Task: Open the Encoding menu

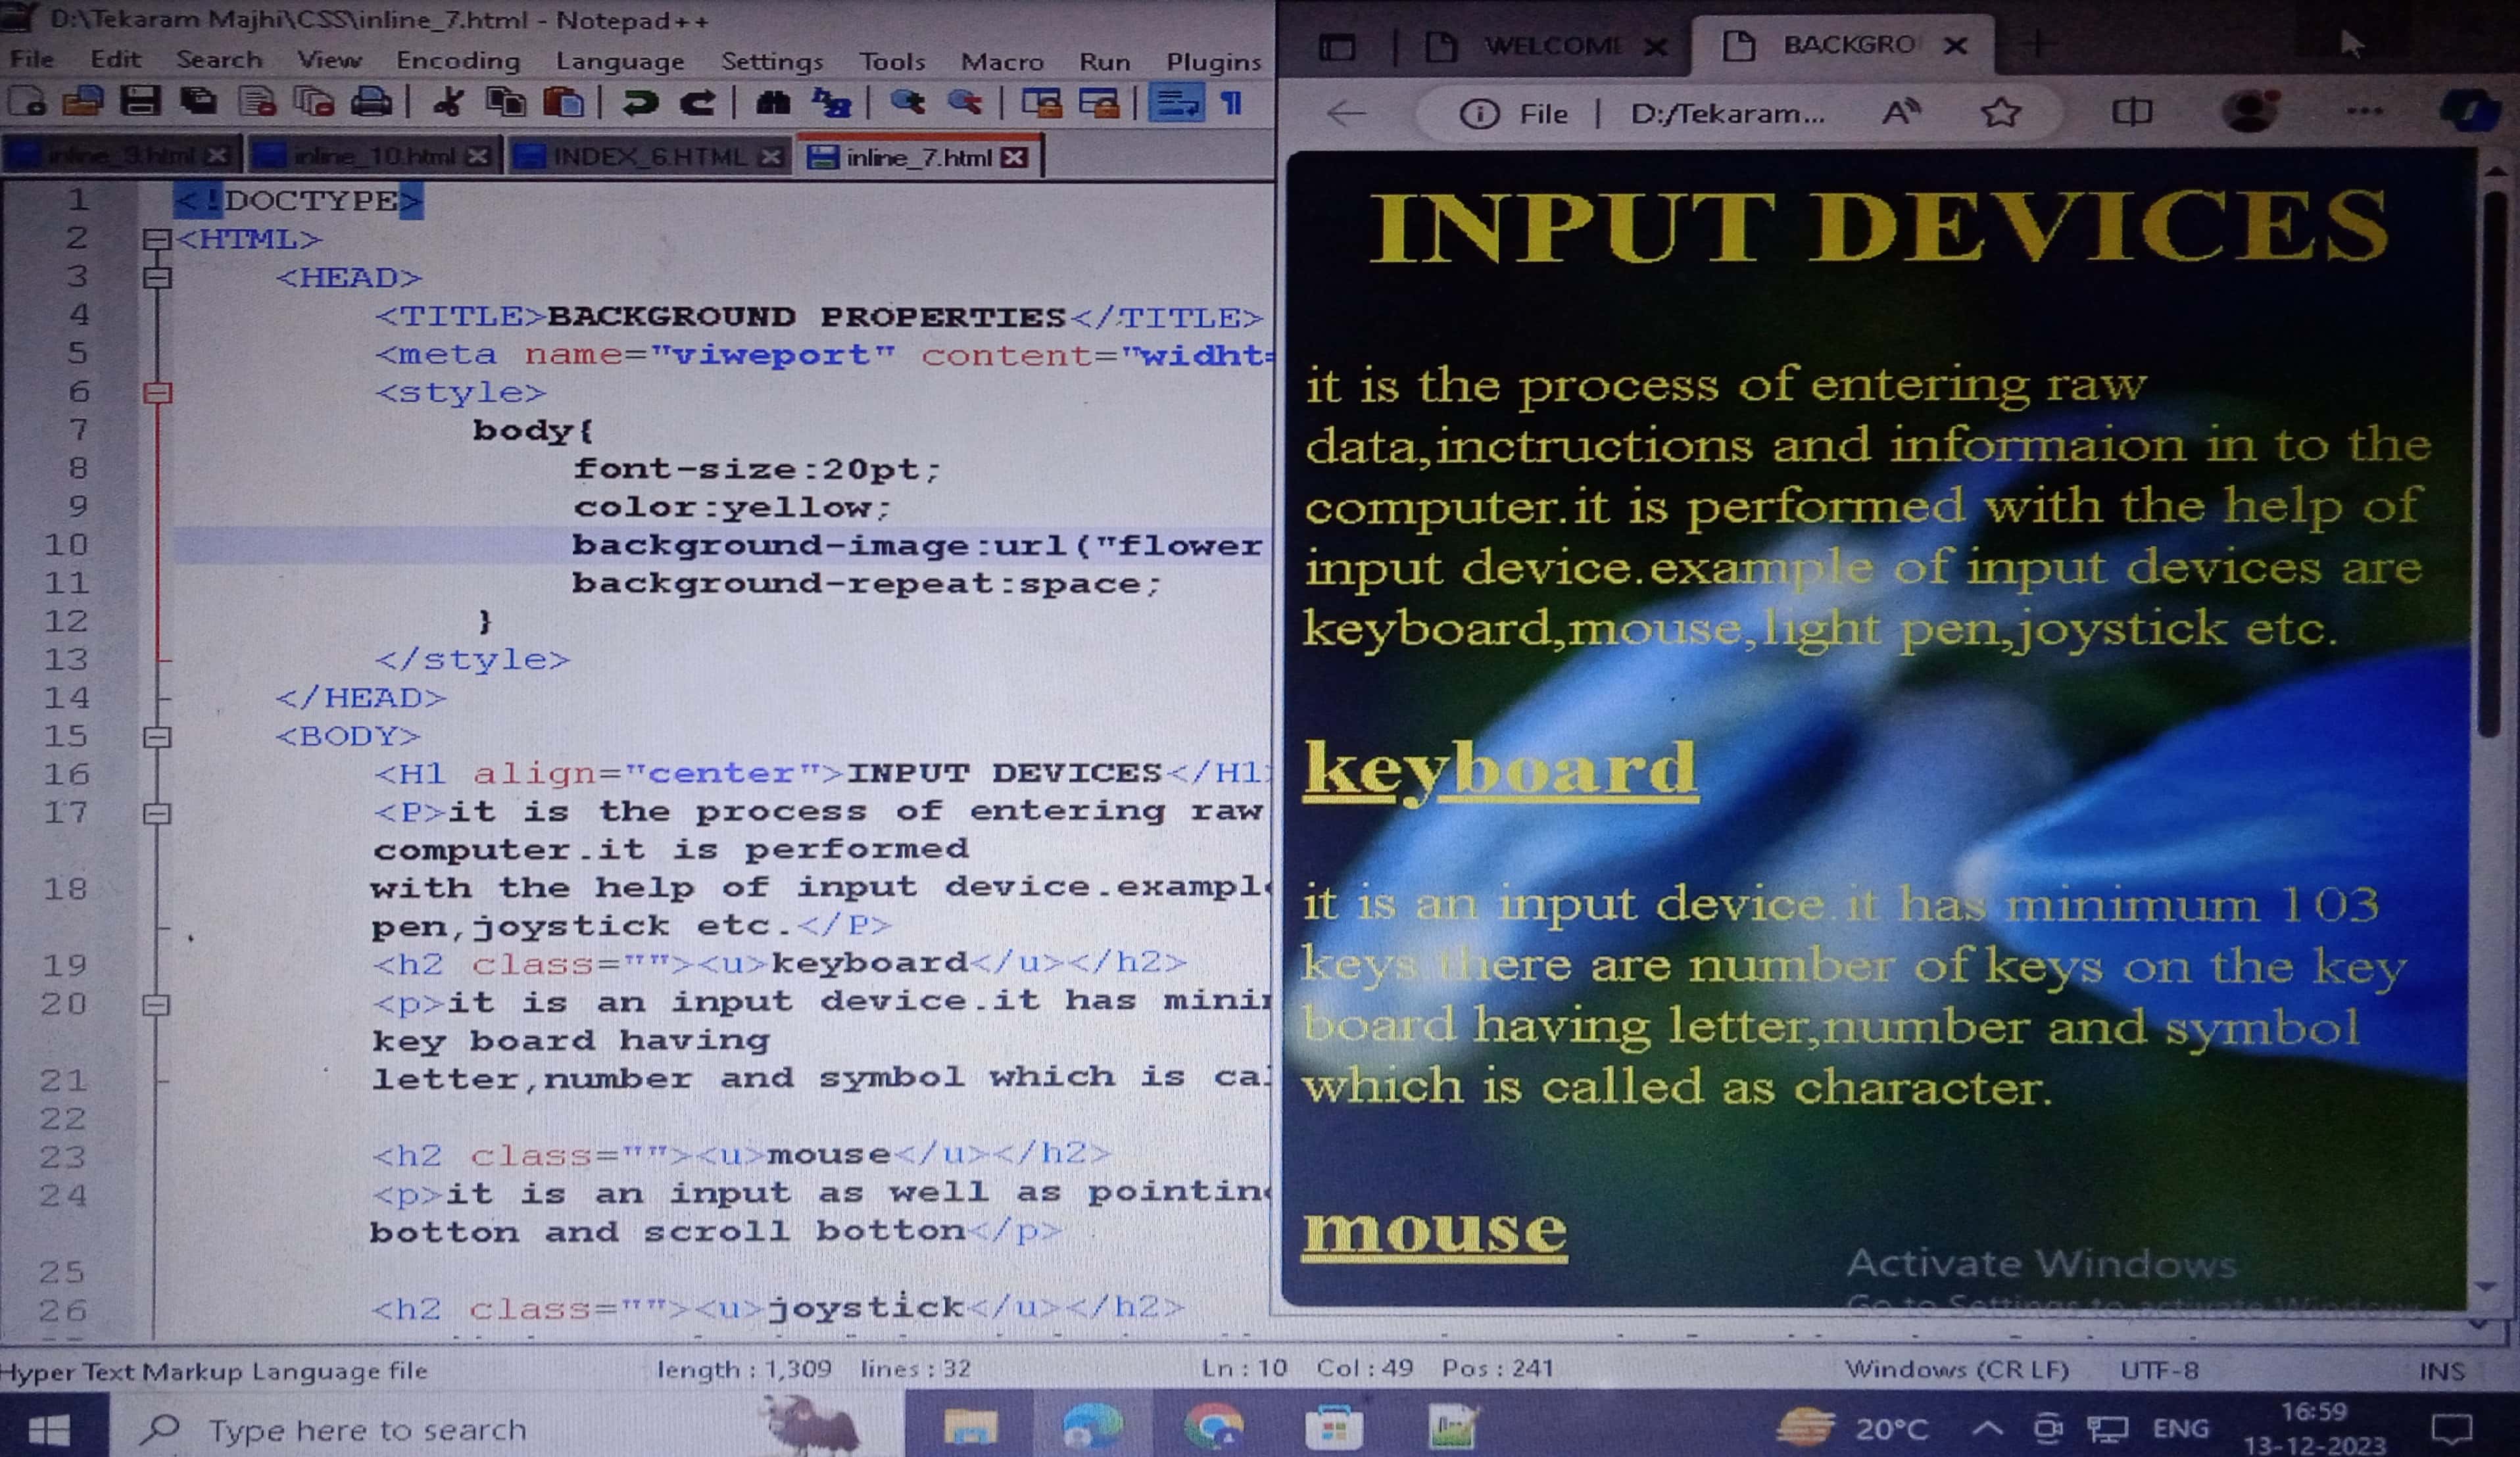Action: (x=458, y=61)
